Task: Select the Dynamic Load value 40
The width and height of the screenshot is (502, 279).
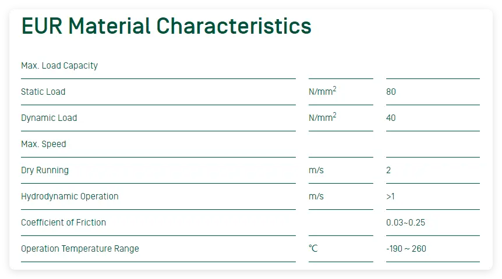Action: [x=391, y=118]
